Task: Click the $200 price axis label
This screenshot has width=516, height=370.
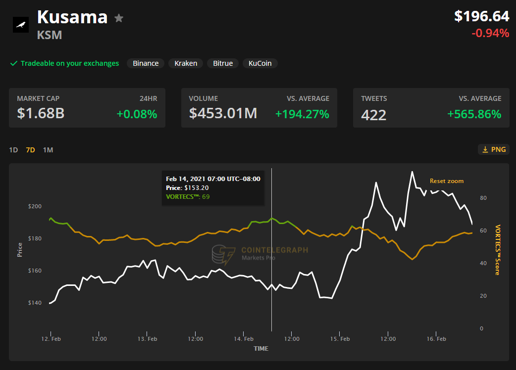Action: 35,206
